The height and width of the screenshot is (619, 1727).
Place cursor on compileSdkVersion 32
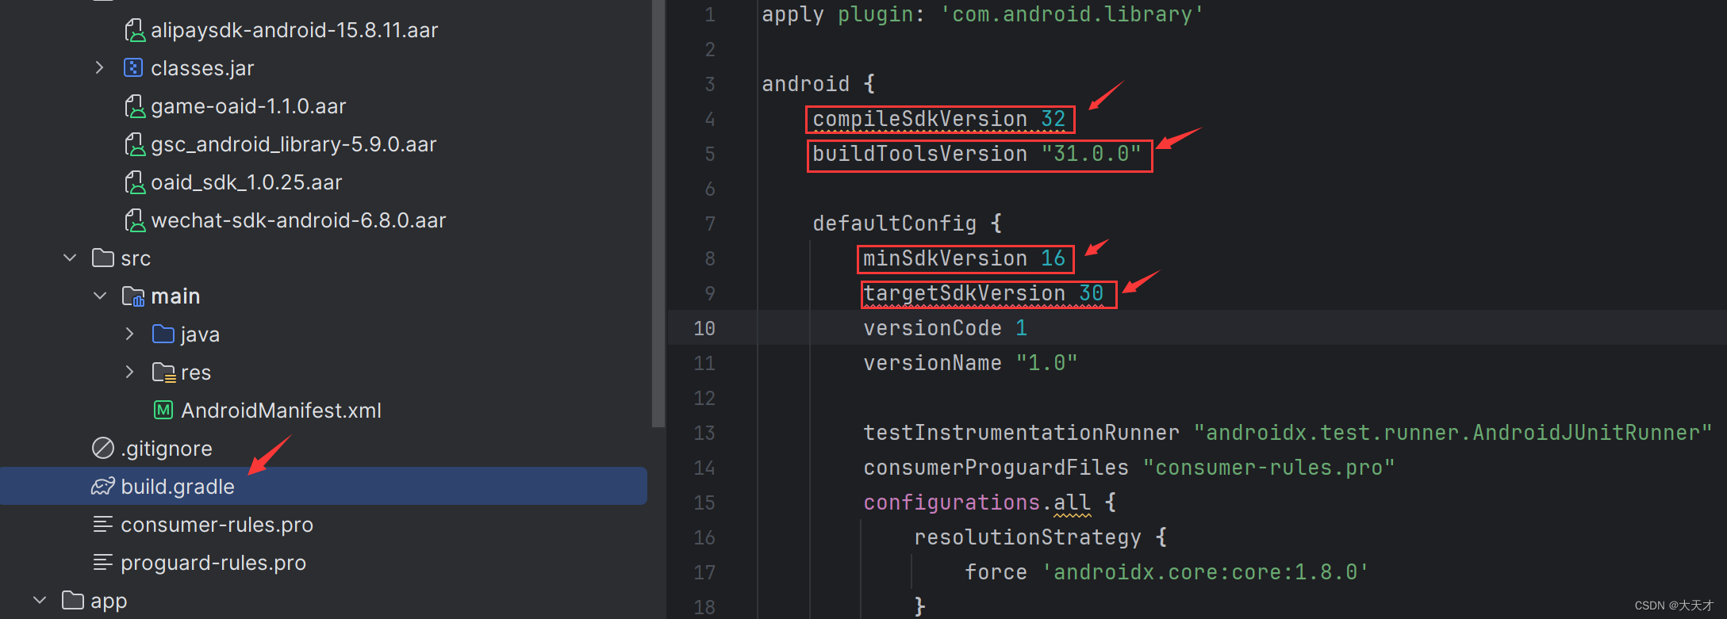(939, 119)
